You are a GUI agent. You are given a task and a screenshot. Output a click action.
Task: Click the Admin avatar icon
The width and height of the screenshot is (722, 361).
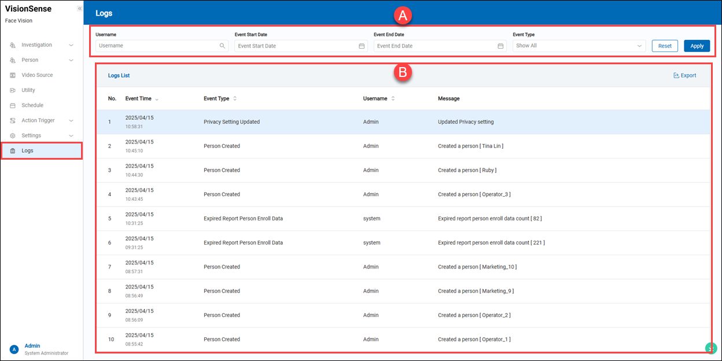tap(14, 349)
